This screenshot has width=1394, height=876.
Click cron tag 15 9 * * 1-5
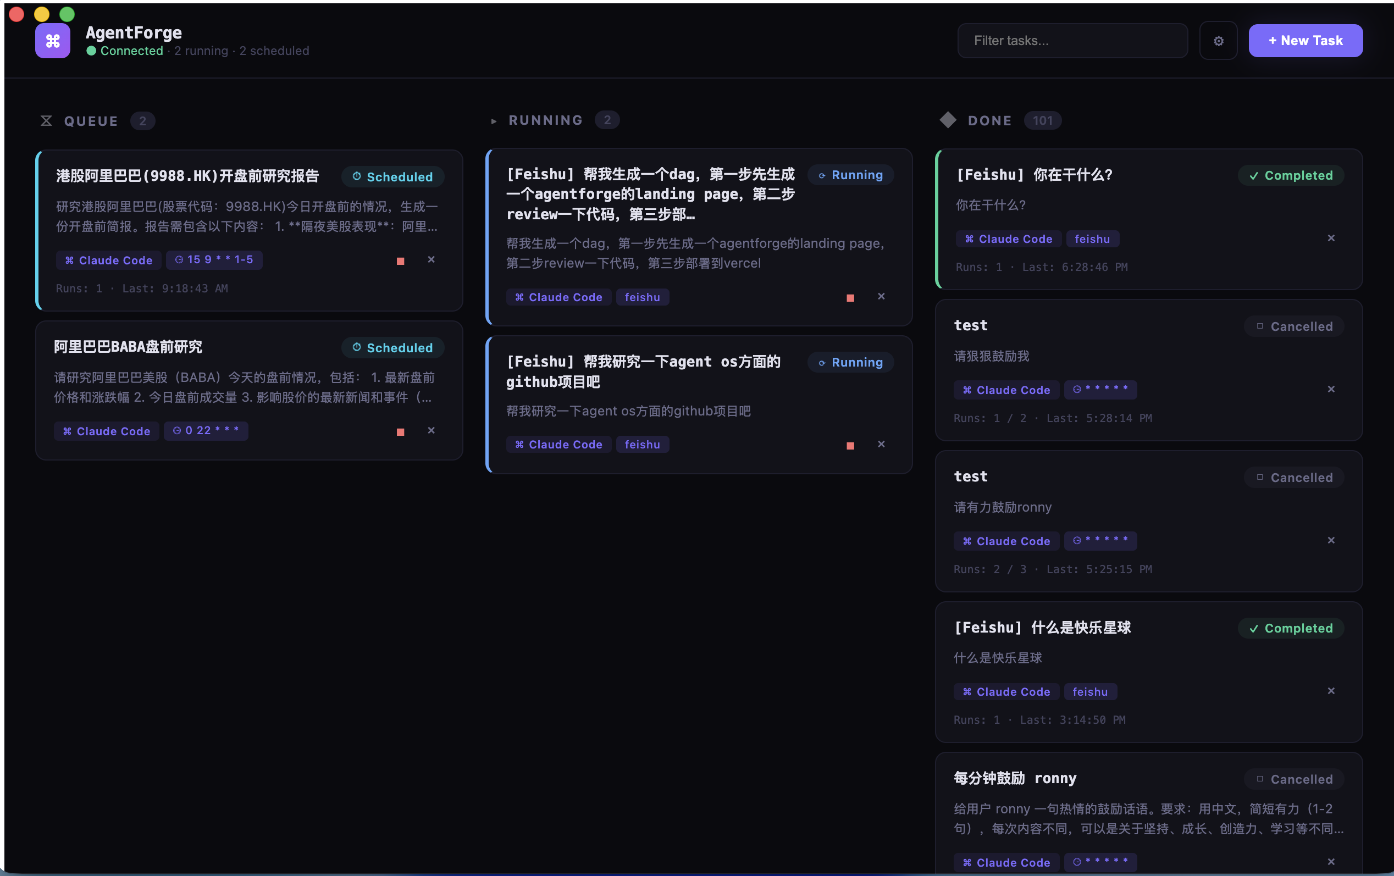(214, 260)
